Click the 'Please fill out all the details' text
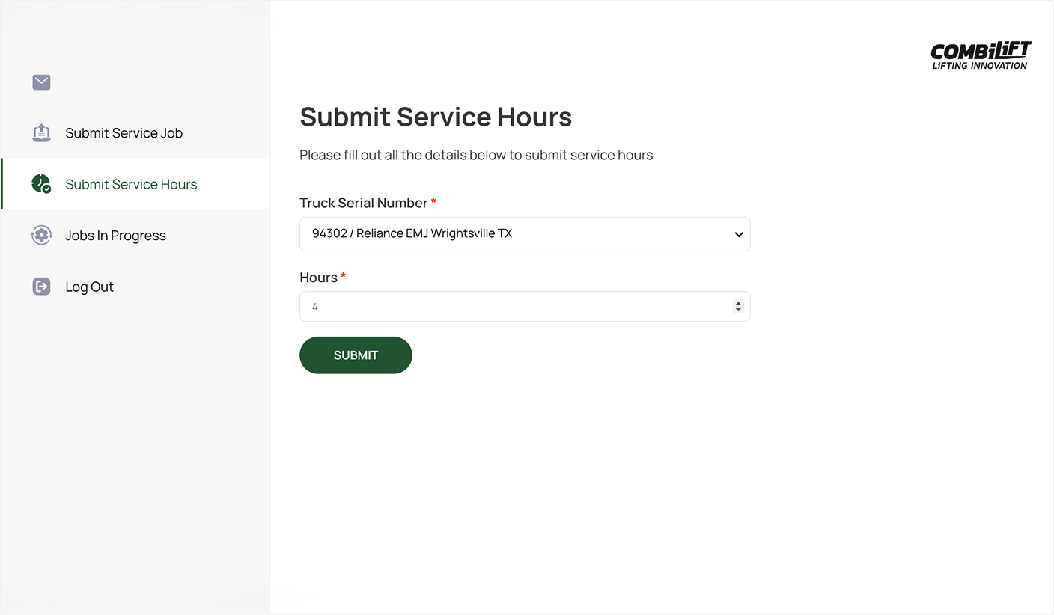Screen dimensions: 1054x615 point(476,156)
